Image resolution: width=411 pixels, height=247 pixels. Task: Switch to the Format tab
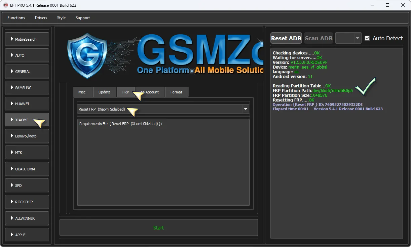pos(176,92)
